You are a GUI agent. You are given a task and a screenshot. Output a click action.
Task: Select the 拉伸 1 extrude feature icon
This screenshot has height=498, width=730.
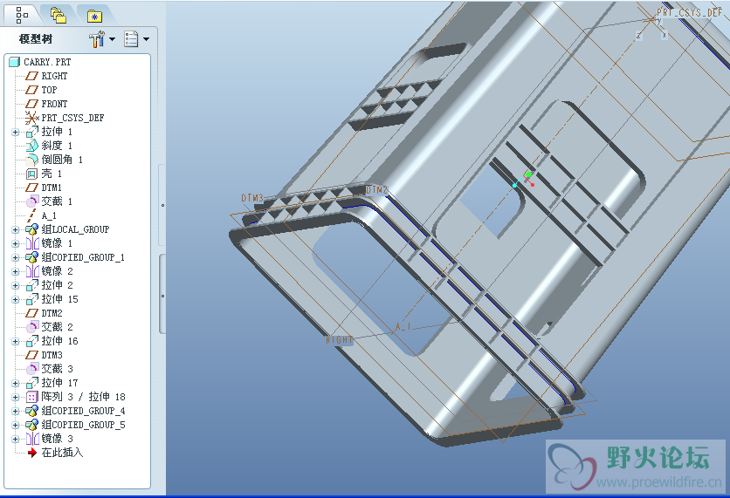click(31, 132)
